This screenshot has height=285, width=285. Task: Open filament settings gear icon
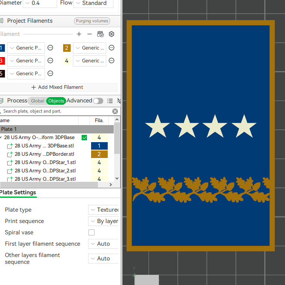tap(112, 34)
